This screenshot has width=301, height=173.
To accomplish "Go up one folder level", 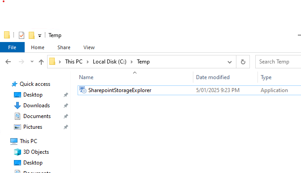I will click(41, 62).
